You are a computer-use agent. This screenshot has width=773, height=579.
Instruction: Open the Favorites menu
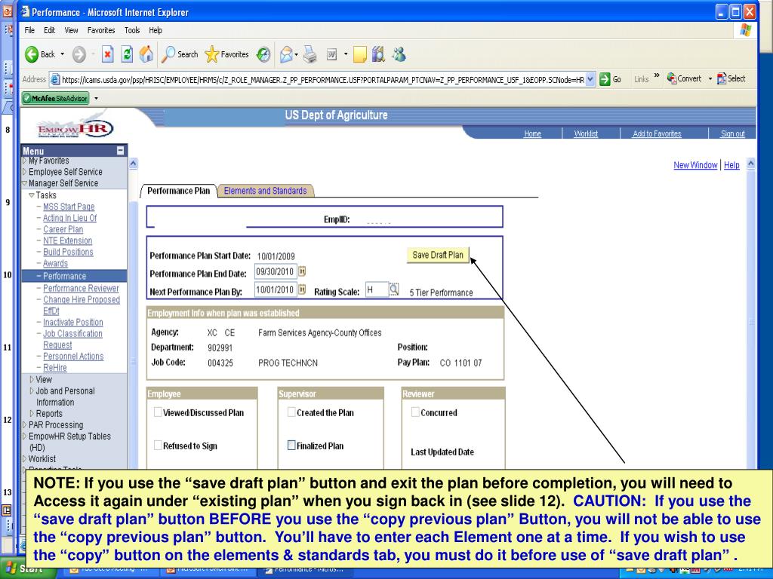coord(101,30)
